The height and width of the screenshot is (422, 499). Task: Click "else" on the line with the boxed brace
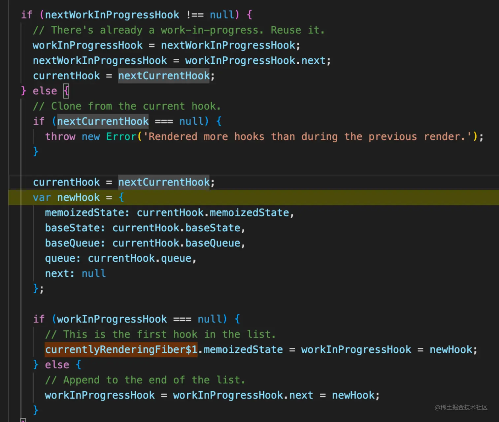pyautogui.click(x=45, y=91)
